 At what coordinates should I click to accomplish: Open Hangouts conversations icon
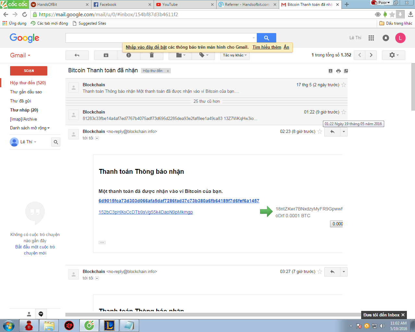[41, 314]
